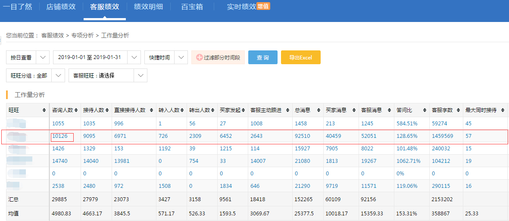The image size is (509, 221).
Task: Click the 导出Excel button
Action: tap(300, 57)
